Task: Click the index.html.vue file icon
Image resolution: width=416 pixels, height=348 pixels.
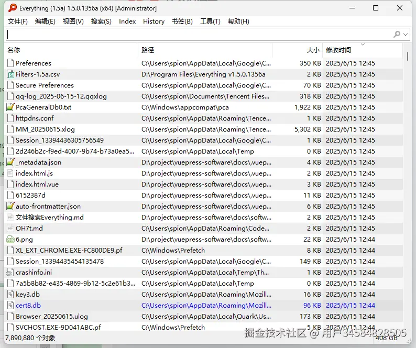Action: [x=10, y=184]
